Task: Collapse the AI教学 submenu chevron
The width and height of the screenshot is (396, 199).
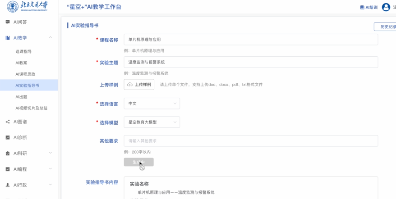Action: coord(51,37)
